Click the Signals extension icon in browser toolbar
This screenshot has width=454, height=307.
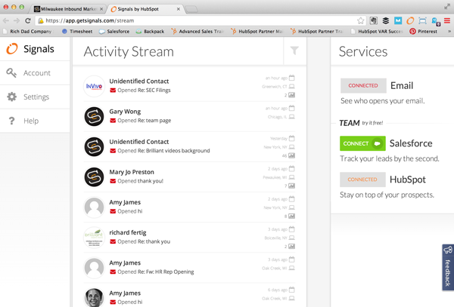(410, 20)
